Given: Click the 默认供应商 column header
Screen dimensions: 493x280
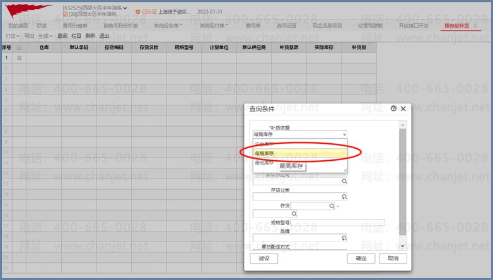Looking at the screenshot, I should click(x=254, y=47).
